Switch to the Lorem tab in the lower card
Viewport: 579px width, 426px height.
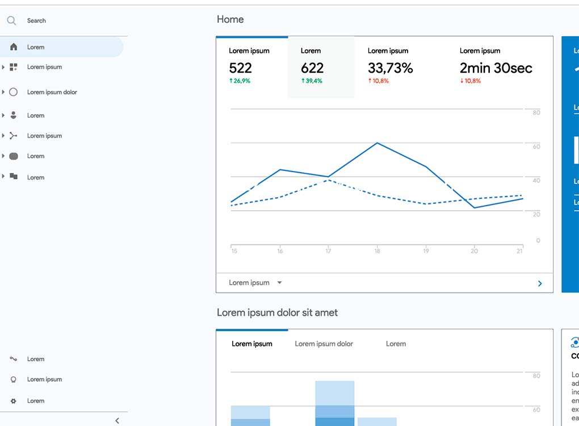[396, 344]
